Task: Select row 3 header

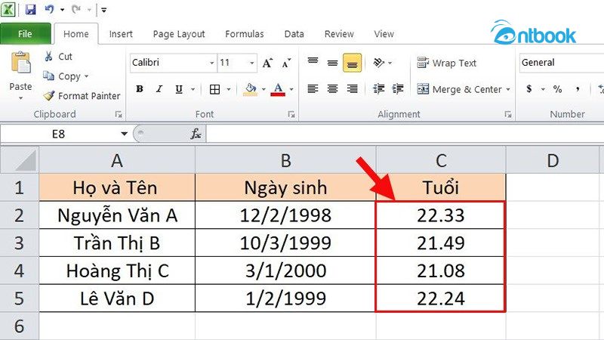Action: [20, 243]
